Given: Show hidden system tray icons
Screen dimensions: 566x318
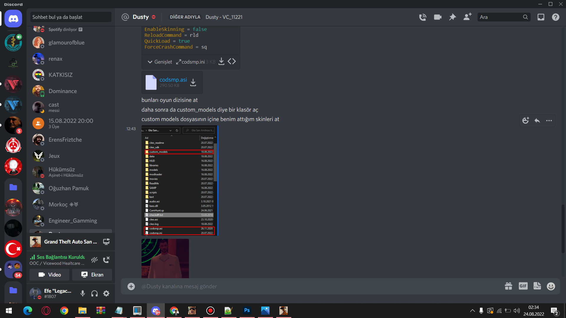Looking at the screenshot, I should (x=472, y=311).
